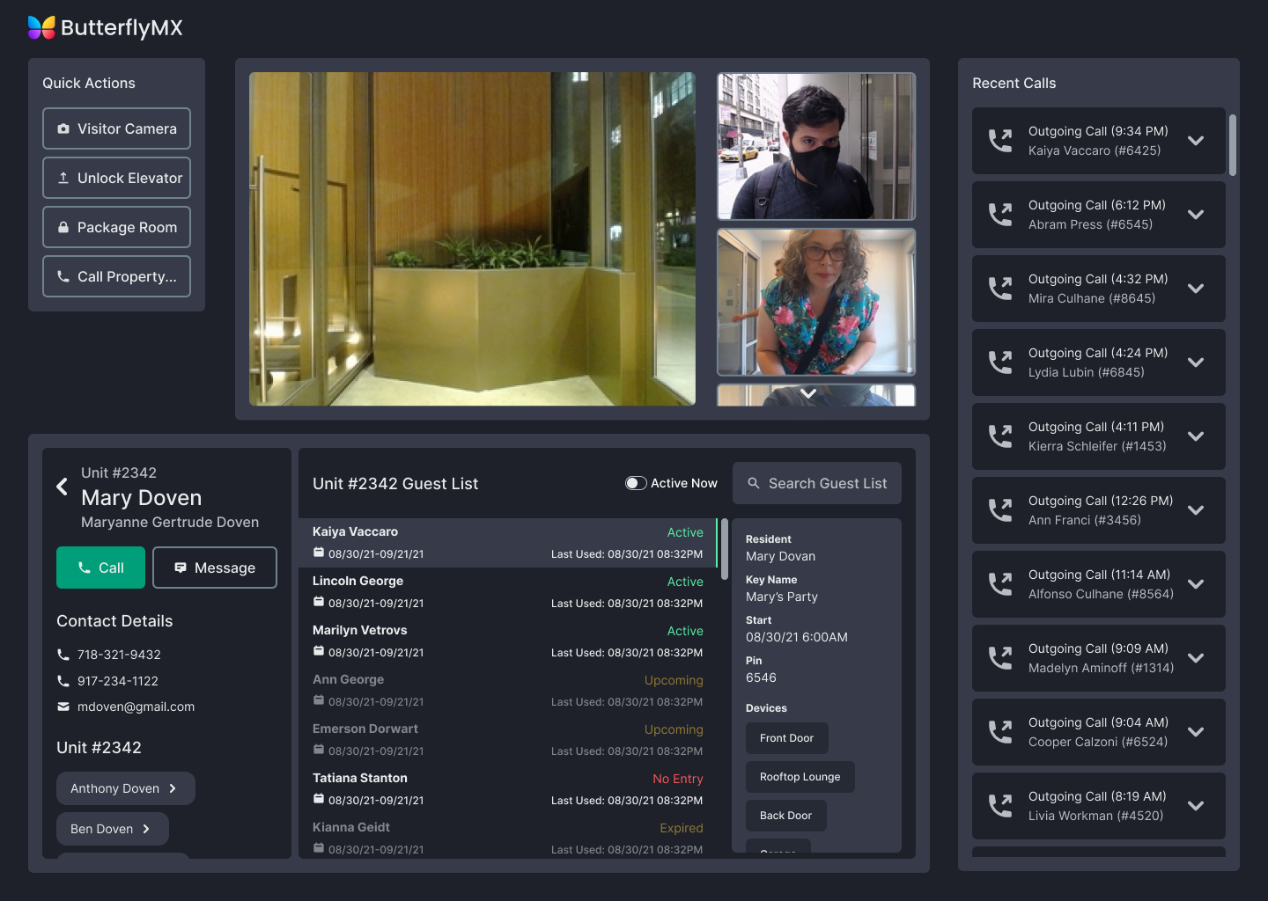Viewport: 1268px width, 901px height.
Task: Click the phone icon next to 917-234-1122
Action: click(63, 681)
